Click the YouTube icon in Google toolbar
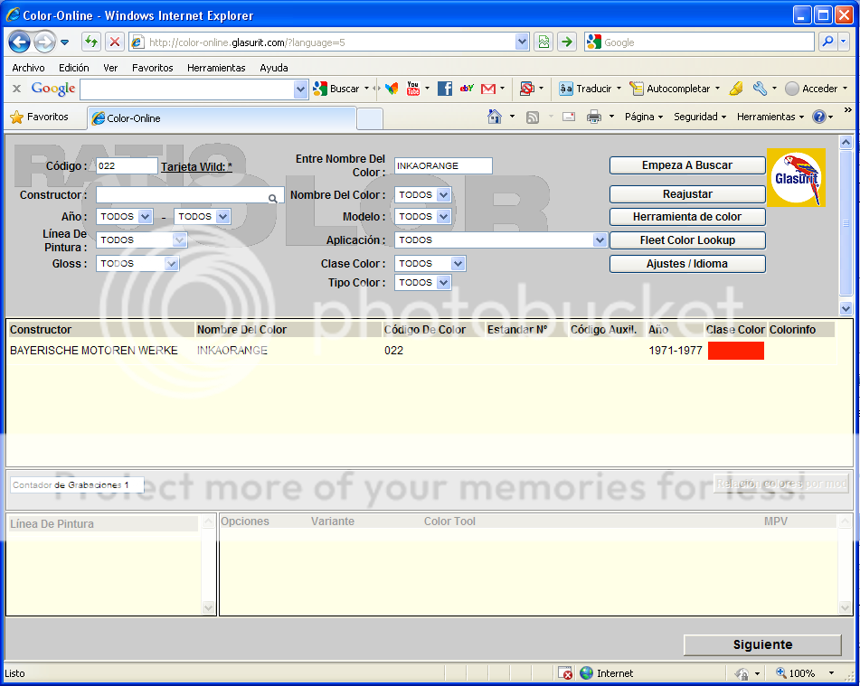The height and width of the screenshot is (686, 860). coord(413,89)
